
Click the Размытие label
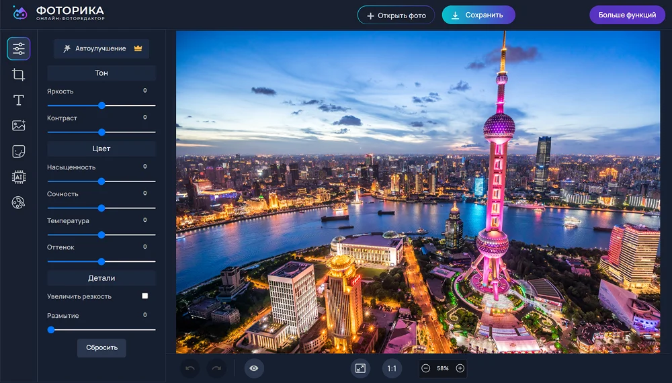(x=63, y=316)
